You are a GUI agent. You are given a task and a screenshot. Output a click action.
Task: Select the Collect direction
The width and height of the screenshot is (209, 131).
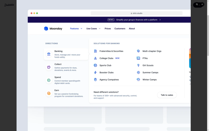(66, 67)
